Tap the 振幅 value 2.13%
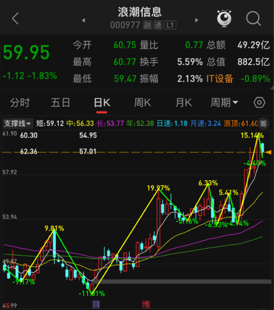 [x=190, y=79]
